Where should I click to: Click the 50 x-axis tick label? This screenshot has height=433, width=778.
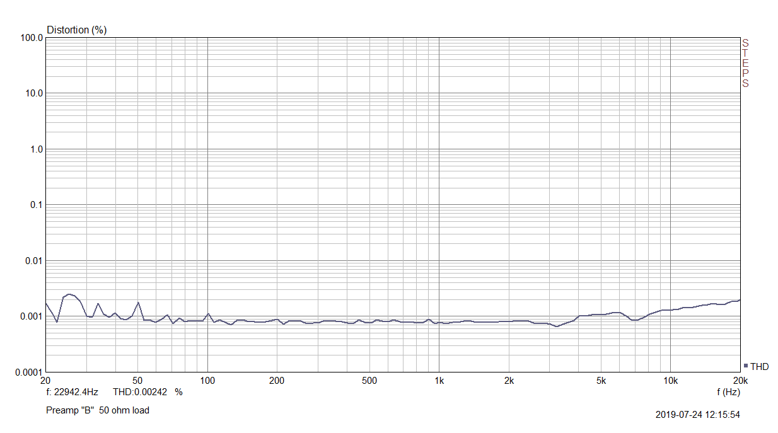pyautogui.click(x=137, y=381)
